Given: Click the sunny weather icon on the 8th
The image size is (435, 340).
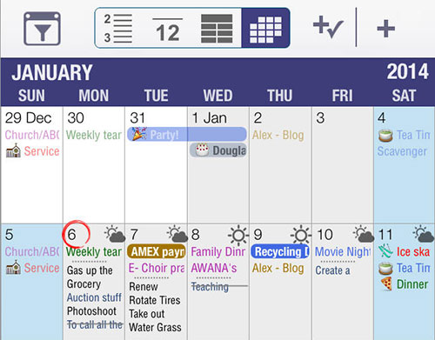Looking at the screenshot, I should pyautogui.click(x=238, y=235).
